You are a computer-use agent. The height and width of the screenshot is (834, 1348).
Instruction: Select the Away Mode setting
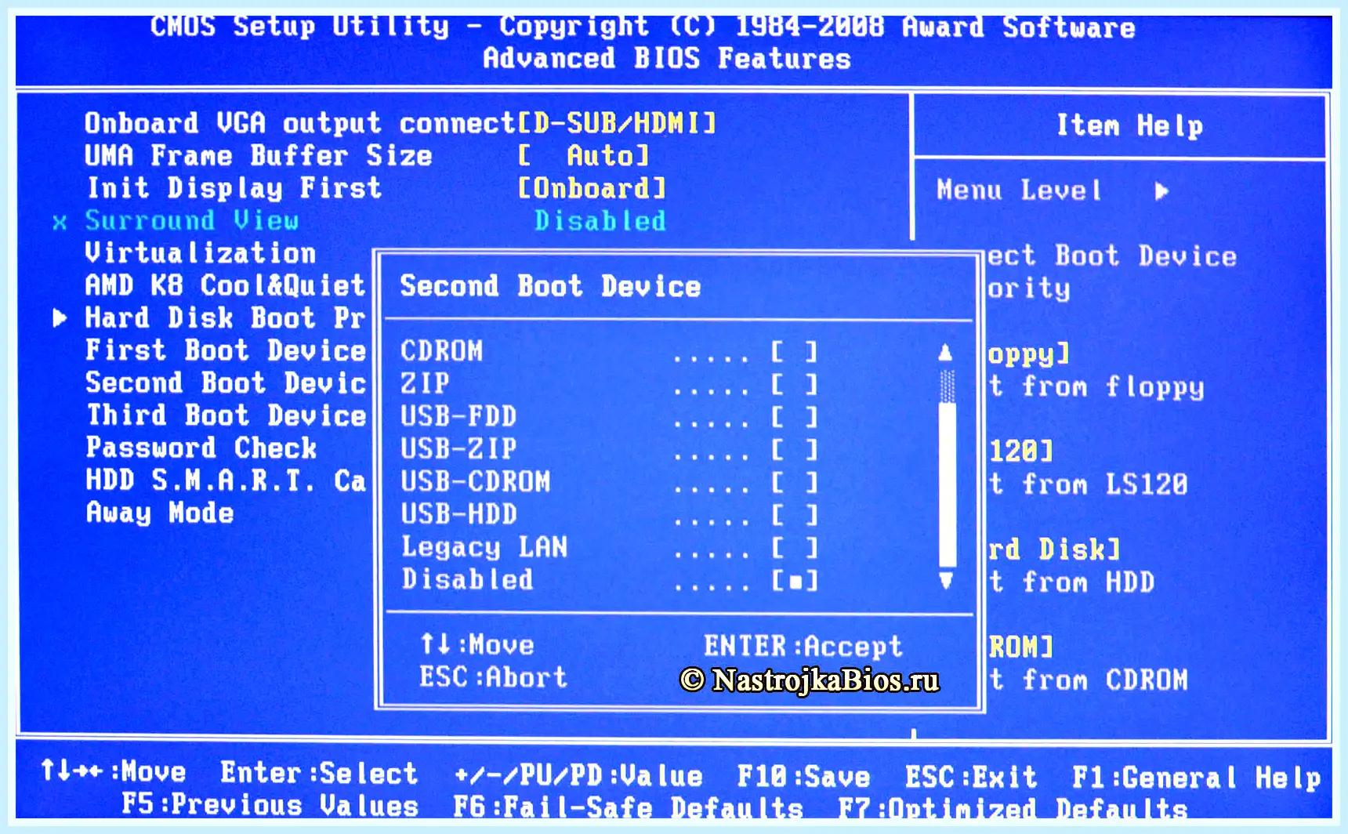coord(159,513)
